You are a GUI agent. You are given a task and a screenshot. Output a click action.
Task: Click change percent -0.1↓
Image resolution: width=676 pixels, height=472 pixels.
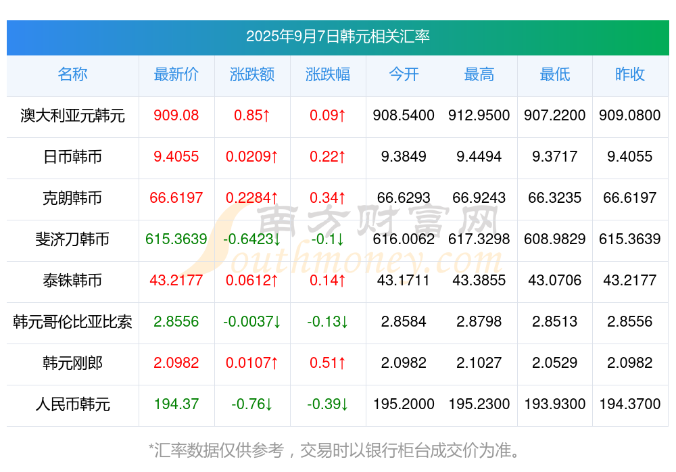coord(328,239)
